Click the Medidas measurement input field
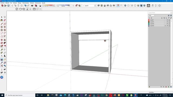Screen dimensions: 173x97 (x=163, y=92)
